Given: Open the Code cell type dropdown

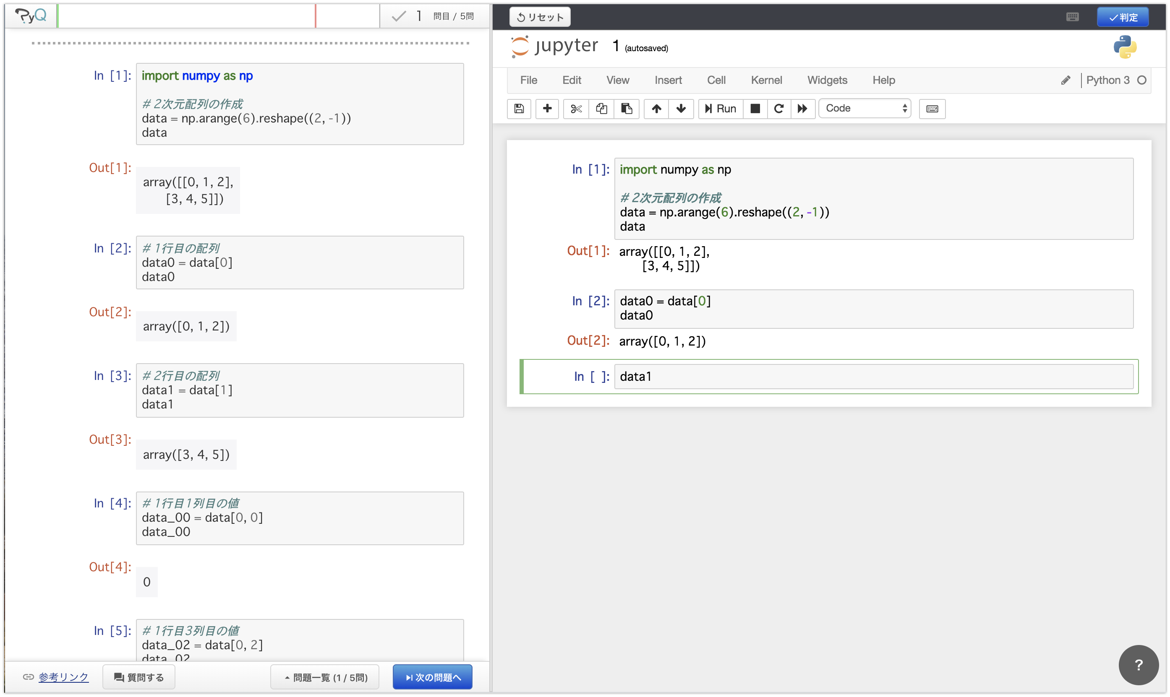Looking at the screenshot, I should [864, 109].
